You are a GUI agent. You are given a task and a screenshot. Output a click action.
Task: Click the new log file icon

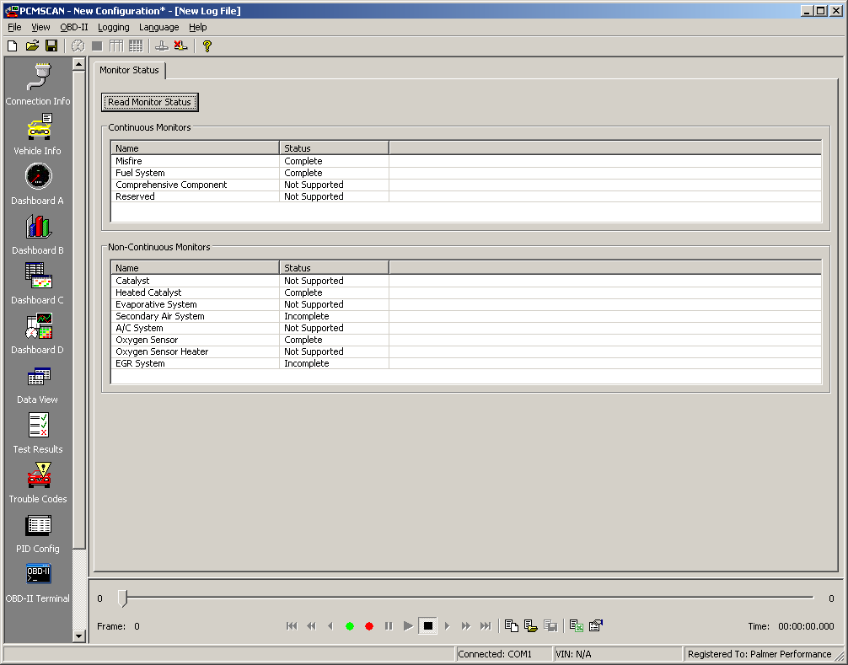coord(511,625)
